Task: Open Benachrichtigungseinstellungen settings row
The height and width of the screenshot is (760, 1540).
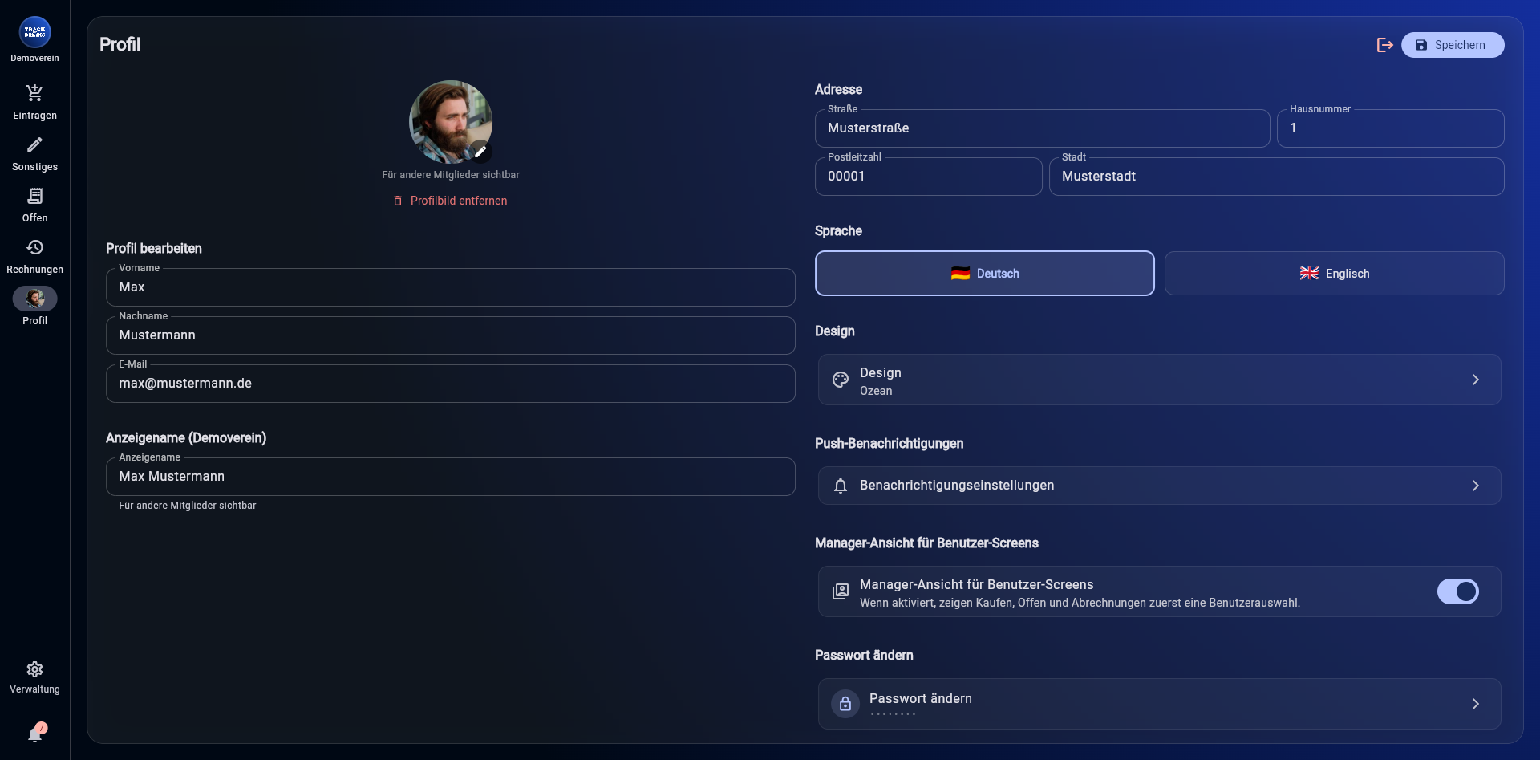Action: pos(1159,486)
